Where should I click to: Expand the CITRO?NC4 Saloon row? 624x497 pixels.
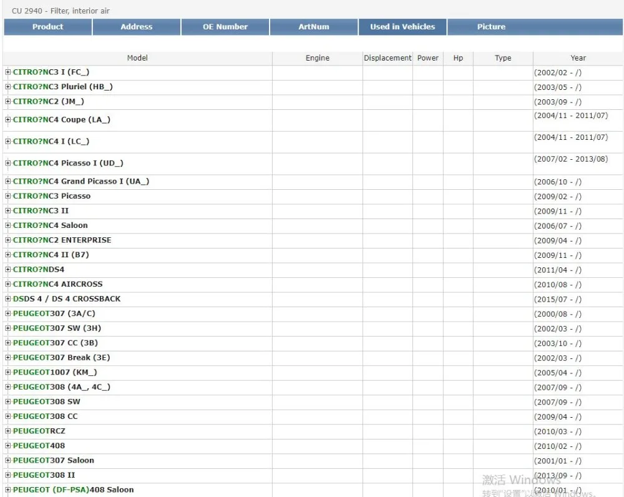8,225
